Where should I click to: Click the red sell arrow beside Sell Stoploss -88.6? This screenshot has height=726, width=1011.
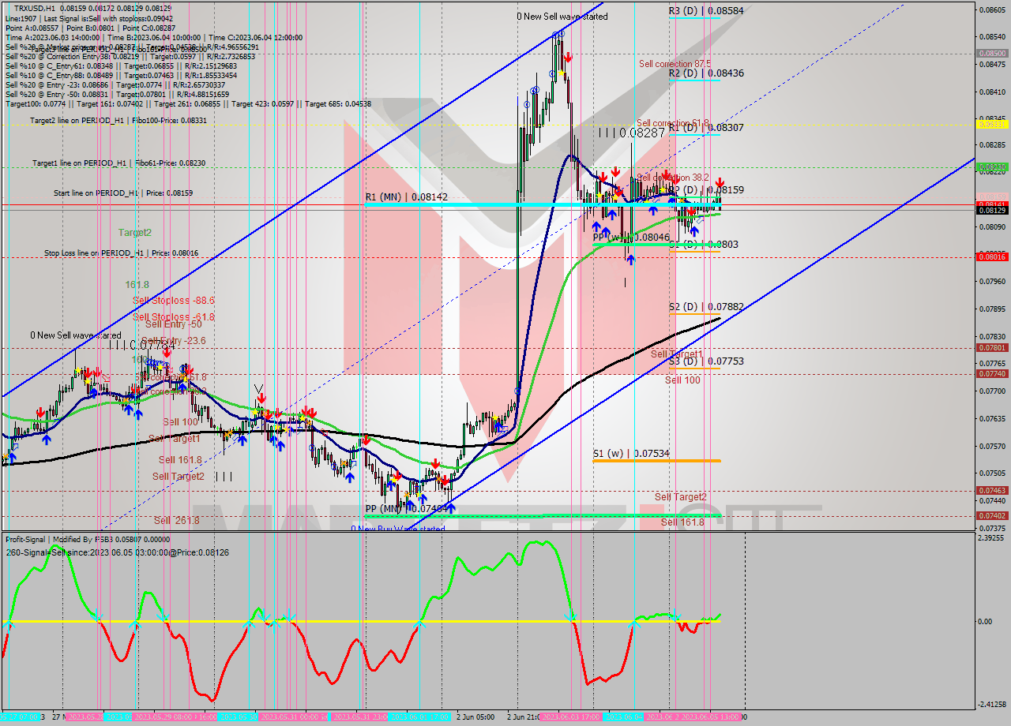coord(167,352)
